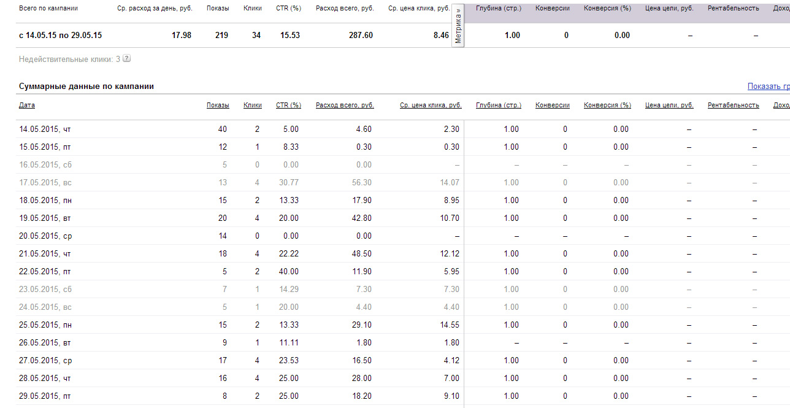790x408 pixels.
Task: Open help icon beside Недействительные клики
Action: click(x=127, y=60)
